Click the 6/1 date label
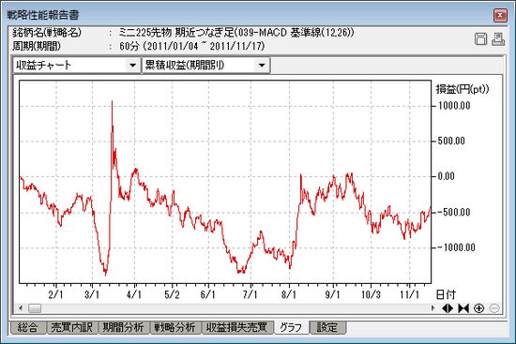Viewport: 516px width, 344px height. 207,294
